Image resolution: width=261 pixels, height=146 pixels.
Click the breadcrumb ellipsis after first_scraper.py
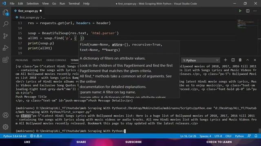(44, 17)
